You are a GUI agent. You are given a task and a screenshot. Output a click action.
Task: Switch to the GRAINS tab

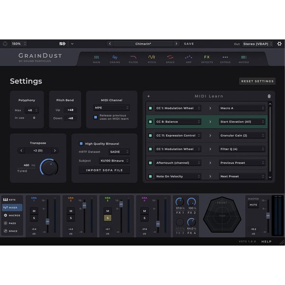pos(114,59)
